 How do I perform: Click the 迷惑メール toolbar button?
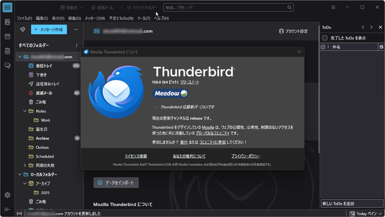point(102,8)
